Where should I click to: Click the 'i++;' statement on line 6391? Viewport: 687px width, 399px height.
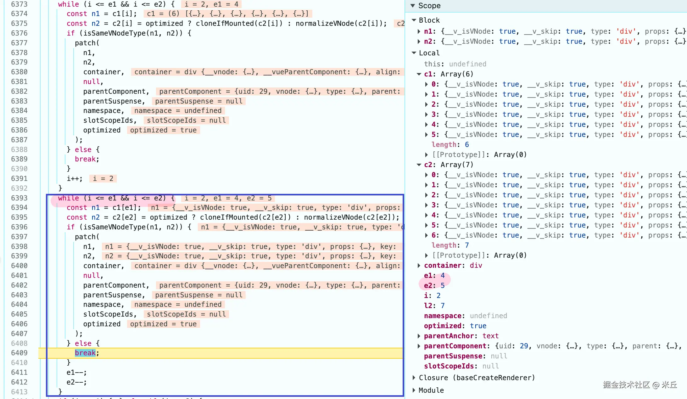(x=75, y=179)
